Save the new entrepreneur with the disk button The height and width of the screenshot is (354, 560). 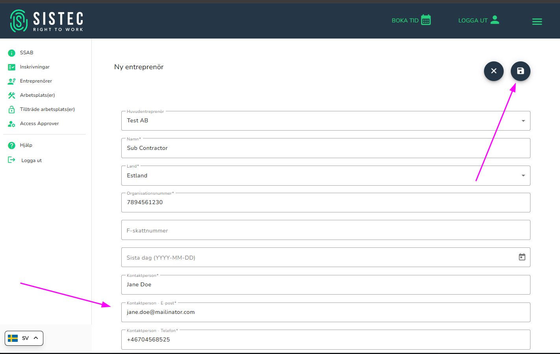pyautogui.click(x=521, y=71)
